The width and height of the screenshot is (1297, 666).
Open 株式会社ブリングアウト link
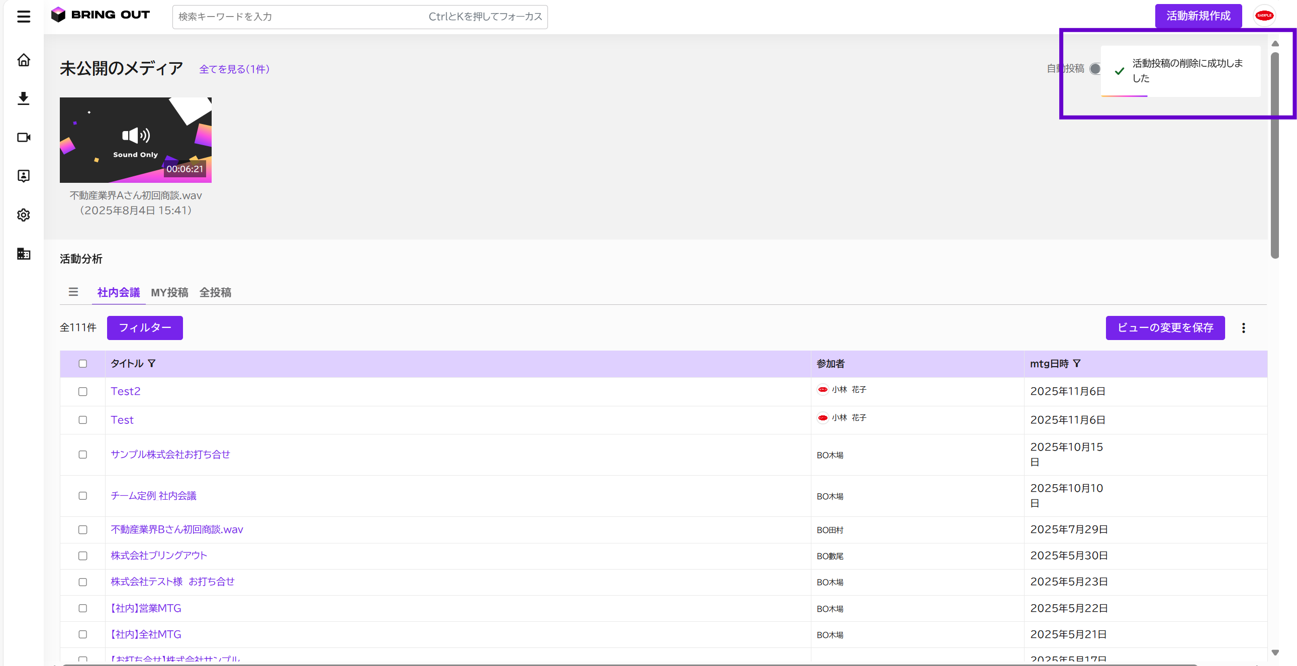(158, 556)
